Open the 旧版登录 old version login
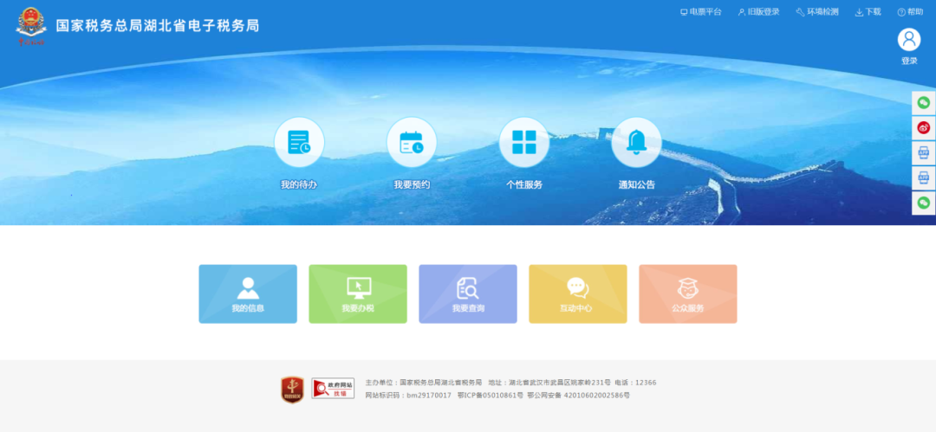Viewport: 936px width, 432px height. [758, 12]
